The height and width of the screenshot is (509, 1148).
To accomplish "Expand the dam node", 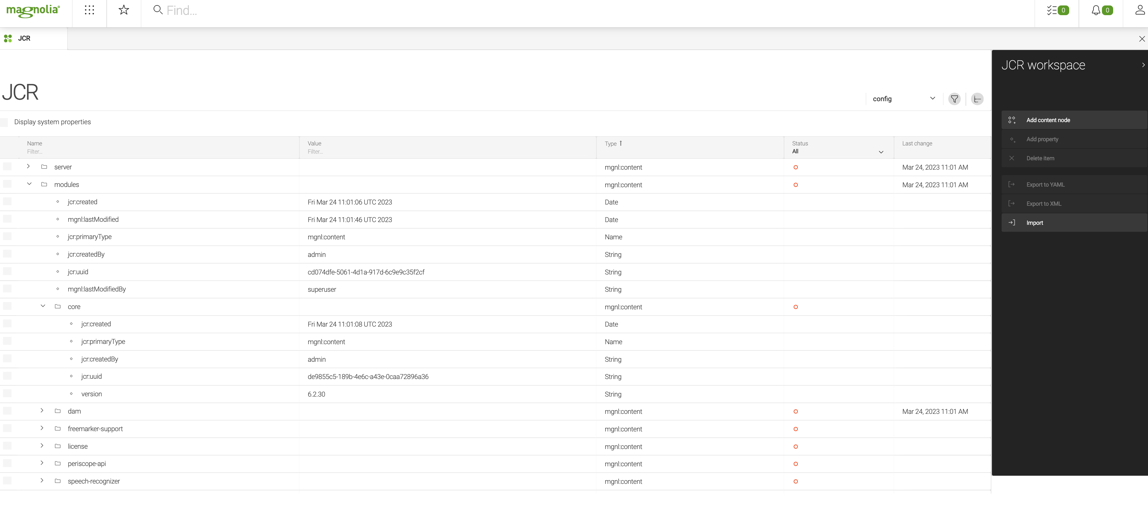I will [x=42, y=411].
